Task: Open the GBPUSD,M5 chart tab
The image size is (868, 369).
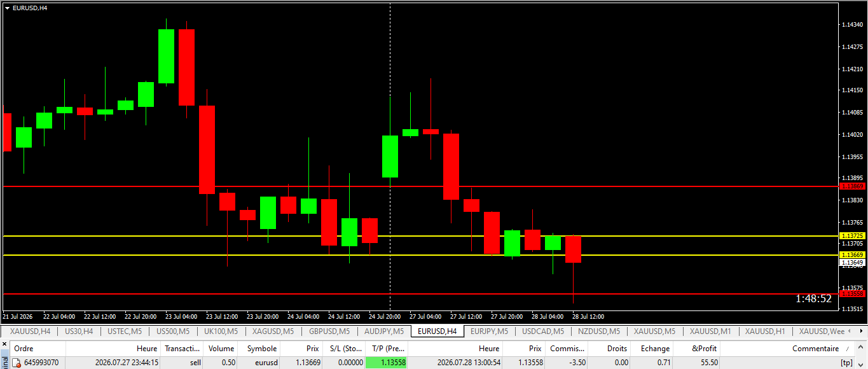Action: tap(329, 331)
